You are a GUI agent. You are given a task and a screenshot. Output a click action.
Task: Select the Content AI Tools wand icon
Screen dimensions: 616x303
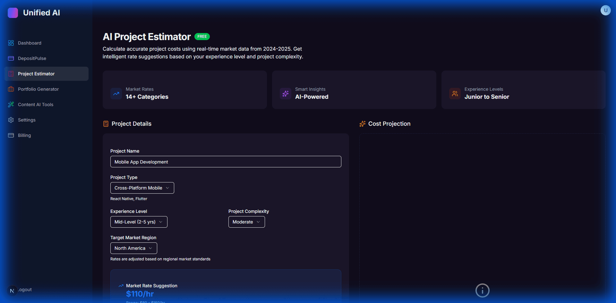tap(11, 104)
